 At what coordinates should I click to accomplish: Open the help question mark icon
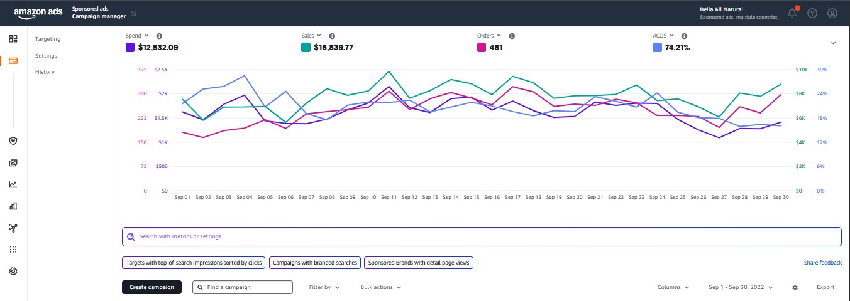click(812, 13)
